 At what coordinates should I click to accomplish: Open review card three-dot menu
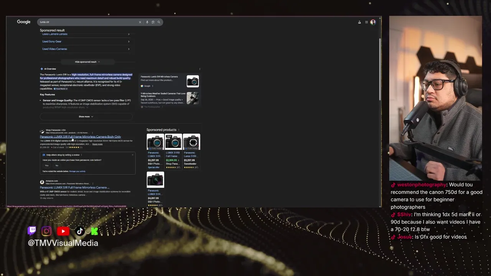coord(82,155)
